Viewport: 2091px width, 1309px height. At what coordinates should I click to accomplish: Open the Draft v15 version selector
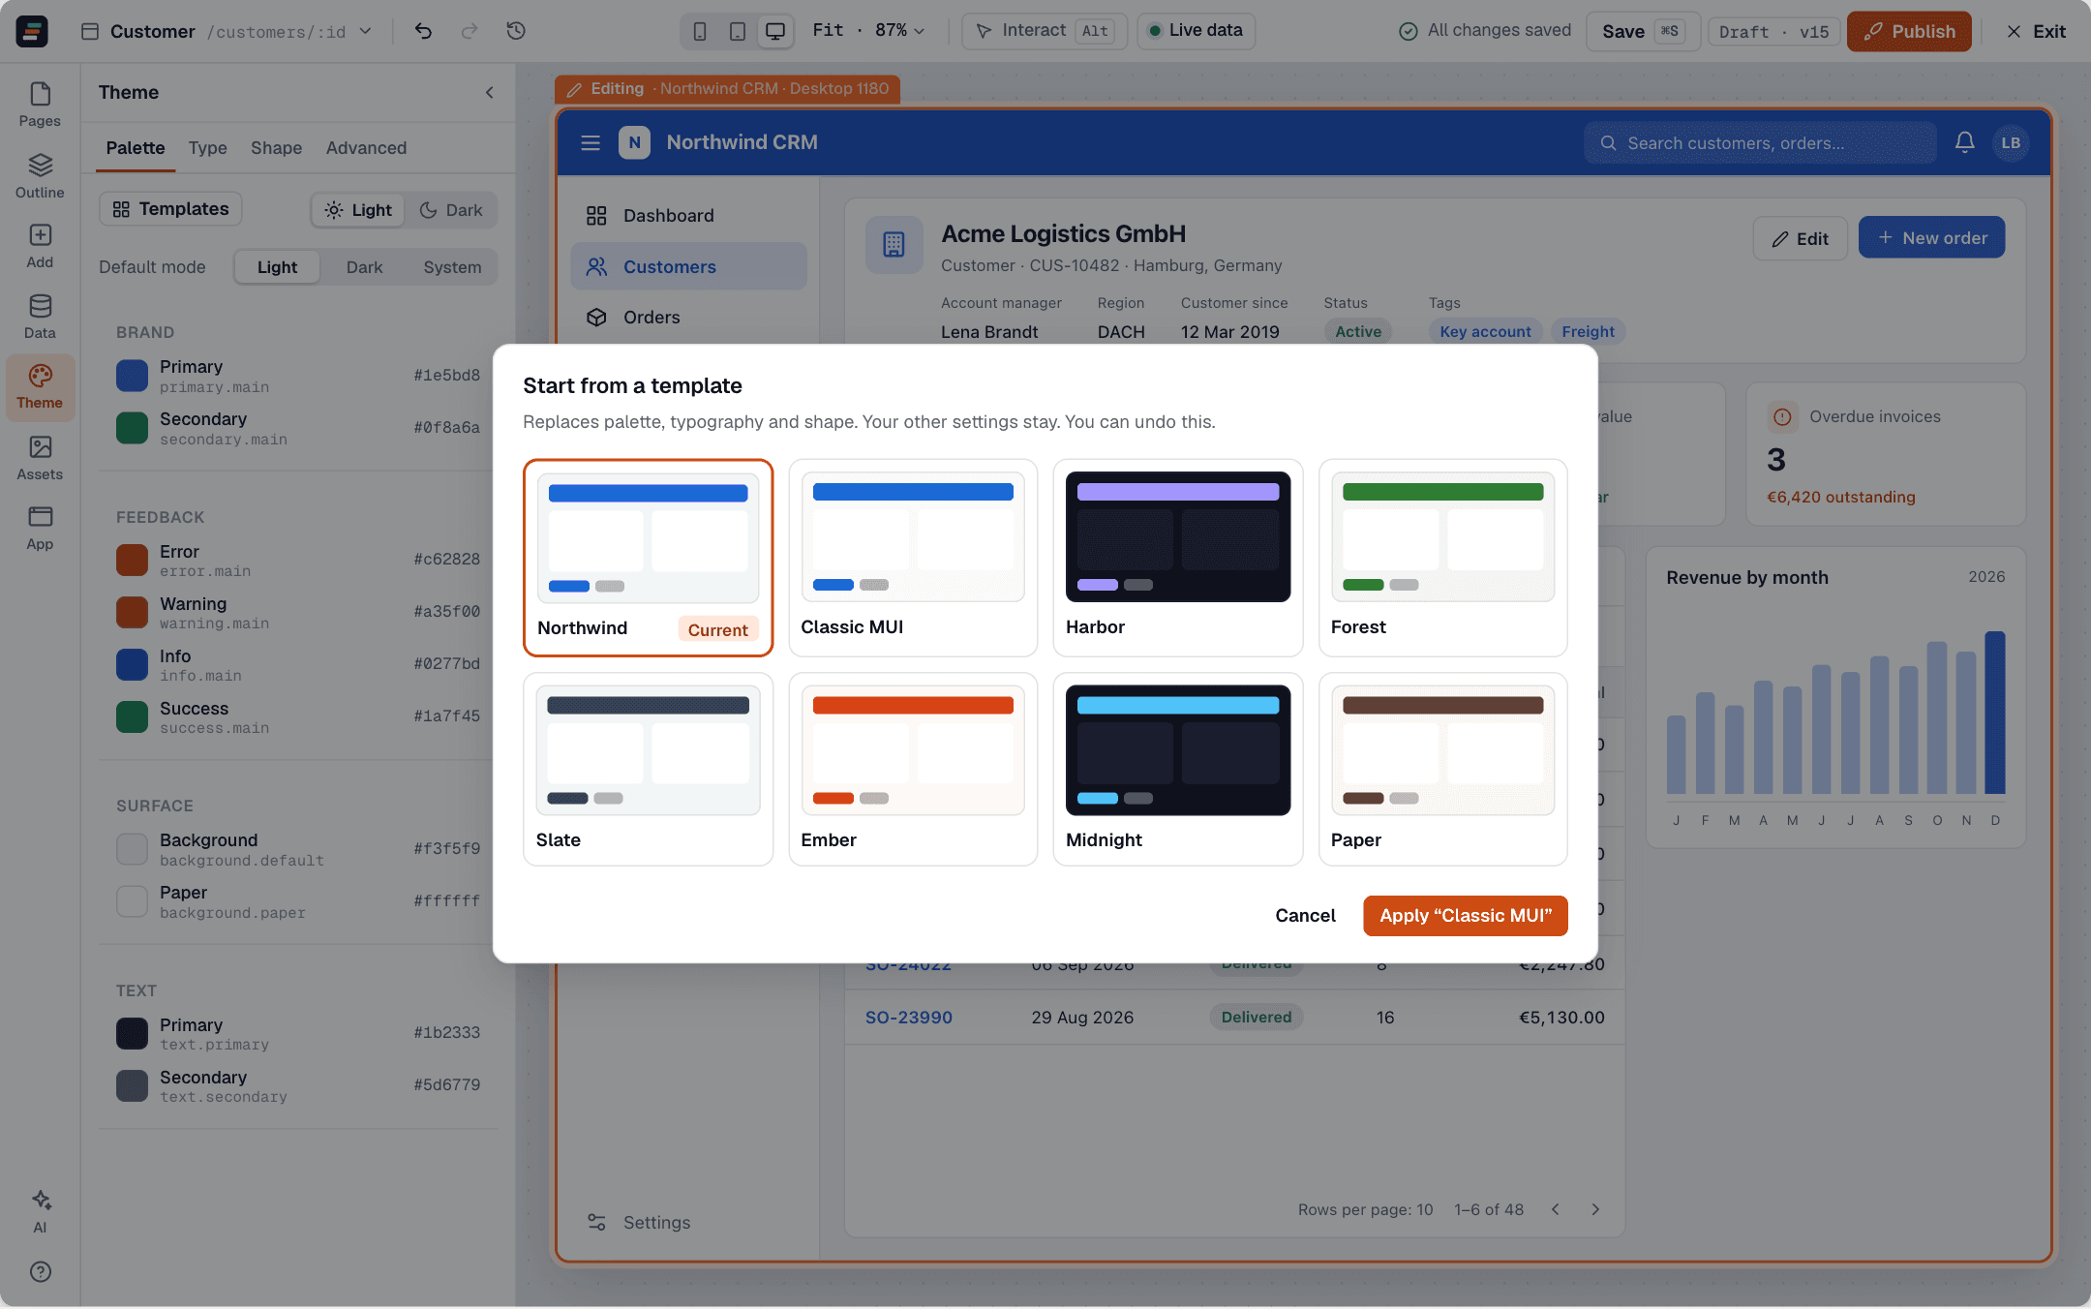click(1773, 31)
